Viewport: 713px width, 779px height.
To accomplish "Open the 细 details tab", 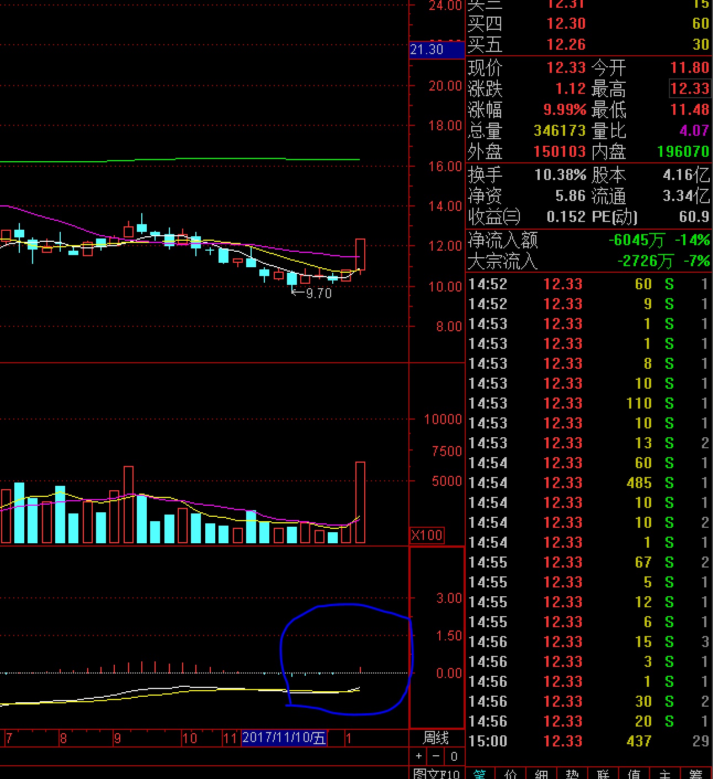I will point(541,773).
